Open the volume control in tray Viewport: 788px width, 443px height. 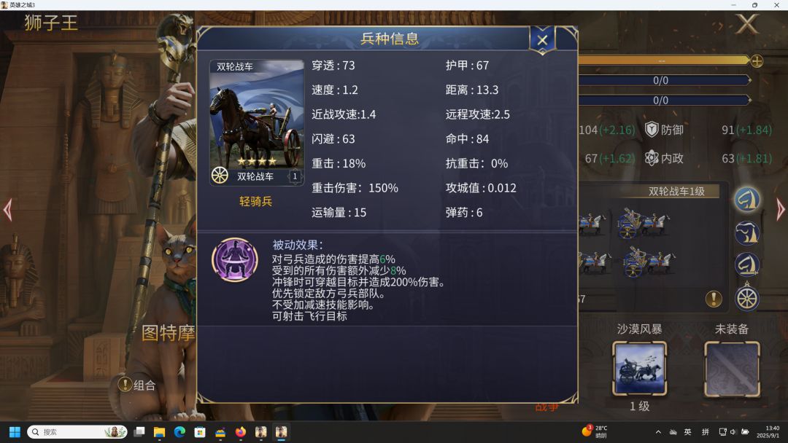733,432
